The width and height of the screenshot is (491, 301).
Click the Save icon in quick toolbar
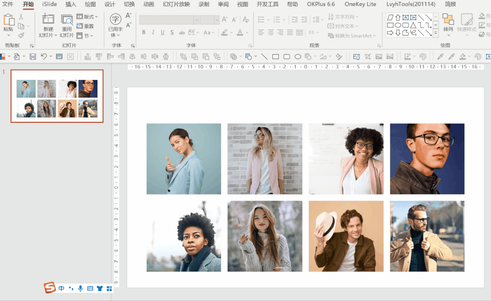click(32, 57)
